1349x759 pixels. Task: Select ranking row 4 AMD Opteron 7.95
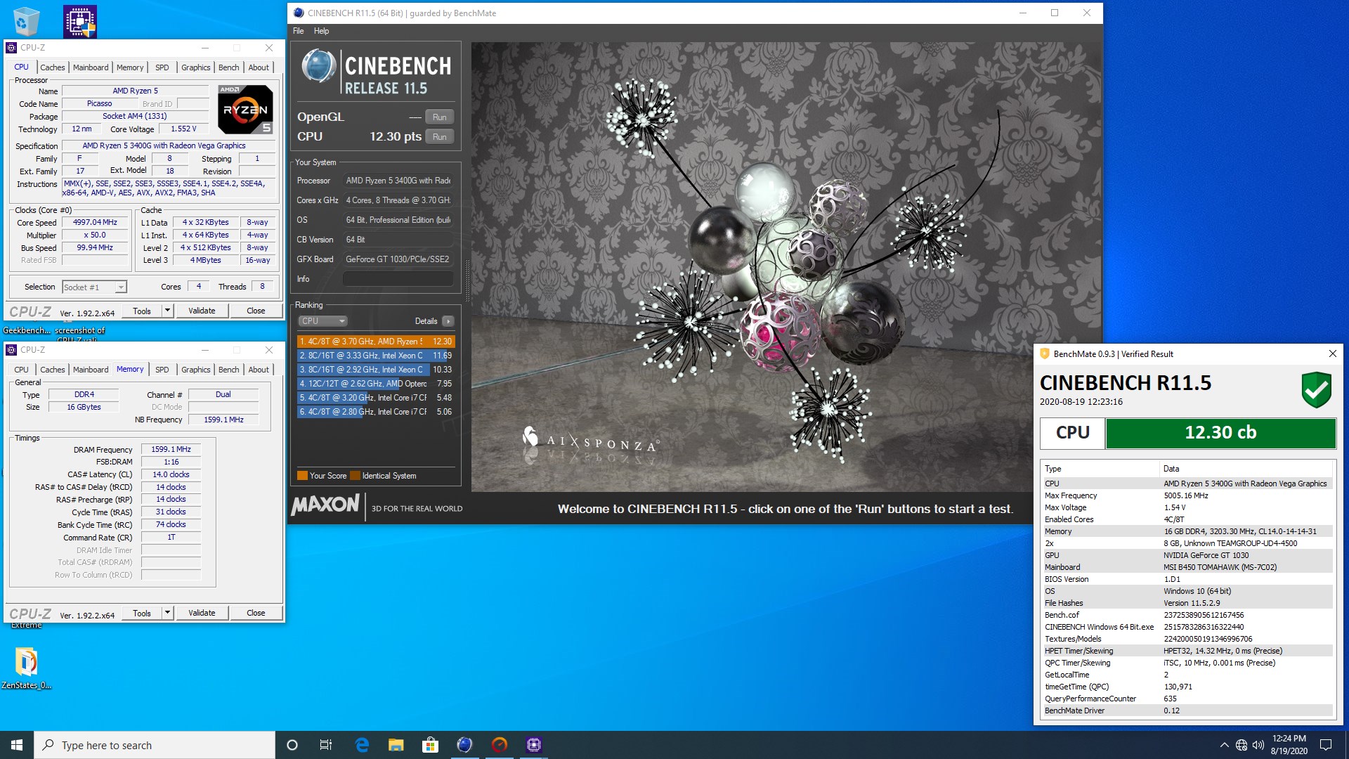pyautogui.click(x=376, y=384)
